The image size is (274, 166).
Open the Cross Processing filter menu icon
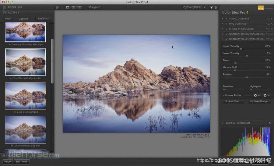click(268, 29)
